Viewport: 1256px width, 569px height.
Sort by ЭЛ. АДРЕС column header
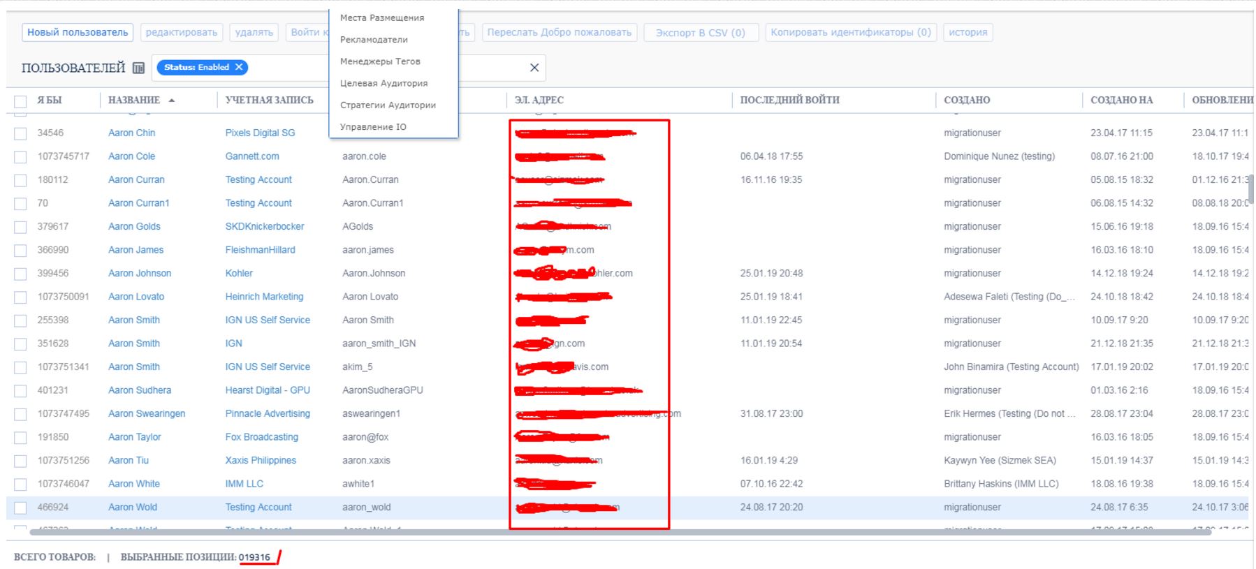pyautogui.click(x=539, y=100)
